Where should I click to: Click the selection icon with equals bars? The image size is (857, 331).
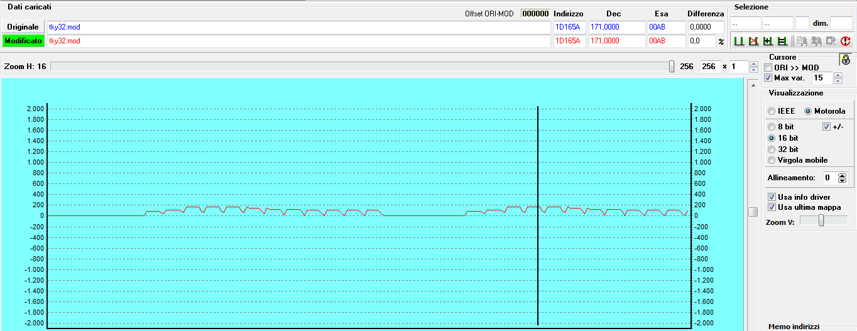point(782,41)
